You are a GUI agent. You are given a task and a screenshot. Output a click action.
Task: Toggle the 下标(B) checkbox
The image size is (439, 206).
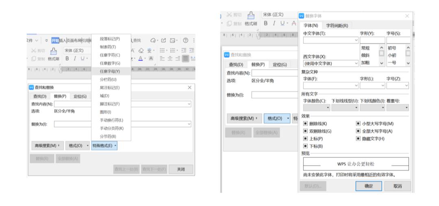(305, 146)
